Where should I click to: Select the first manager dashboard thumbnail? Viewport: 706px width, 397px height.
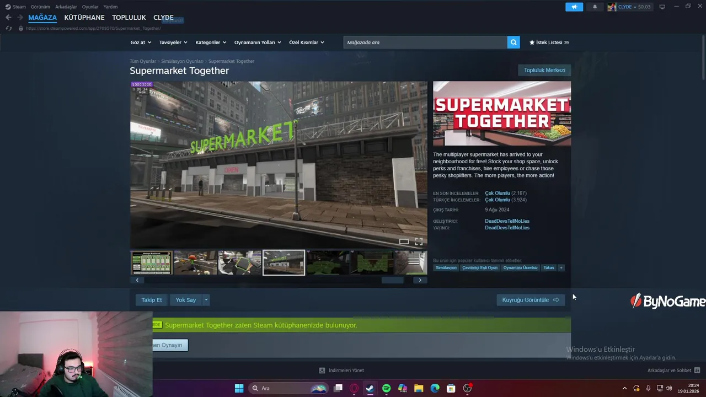point(151,263)
